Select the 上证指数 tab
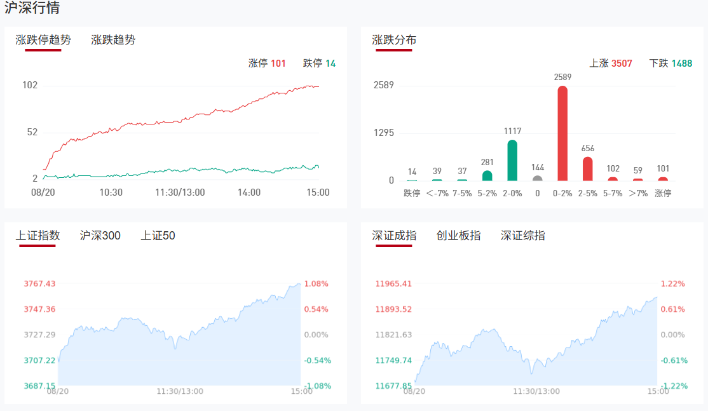This screenshot has height=411, width=708. click(38, 236)
